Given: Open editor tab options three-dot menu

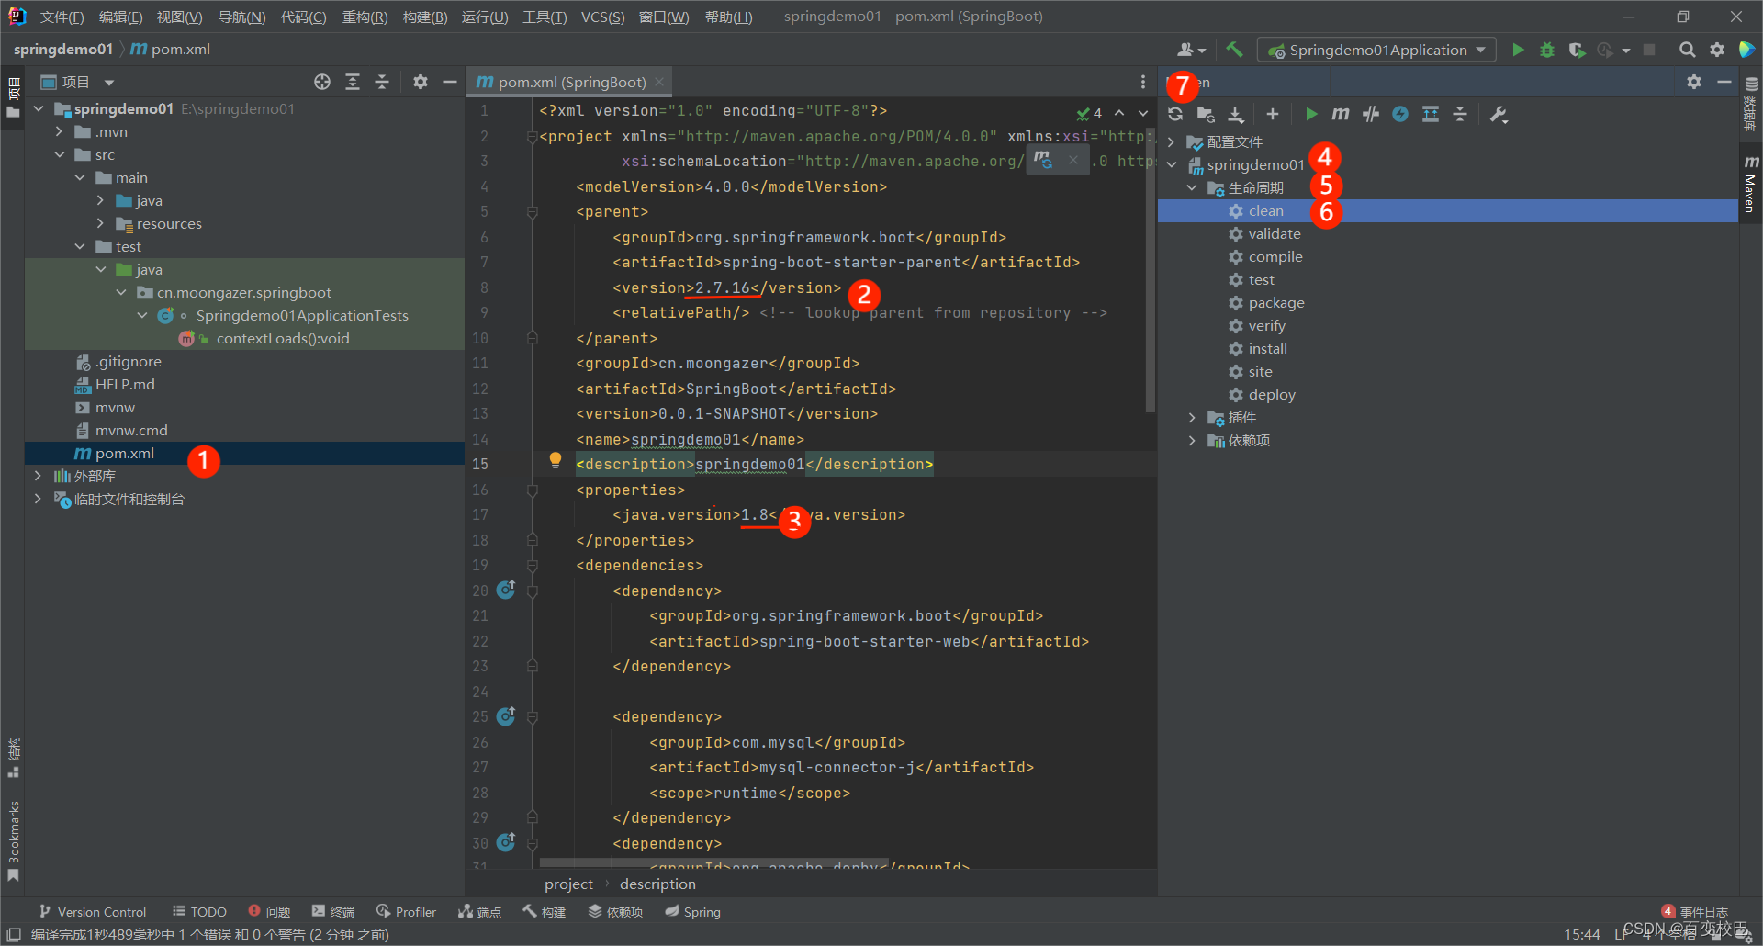Looking at the screenshot, I should tap(1143, 82).
